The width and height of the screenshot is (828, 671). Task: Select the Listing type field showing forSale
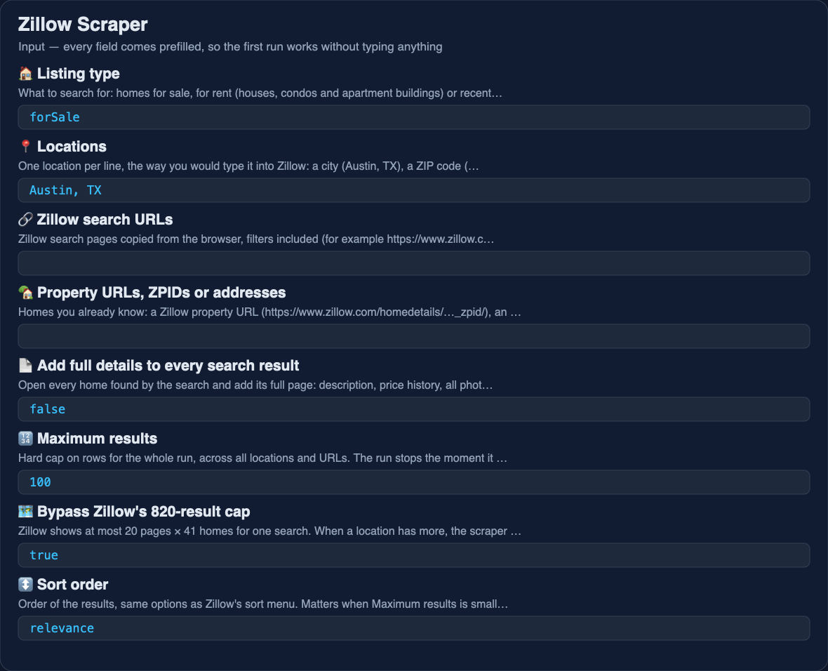click(x=414, y=117)
